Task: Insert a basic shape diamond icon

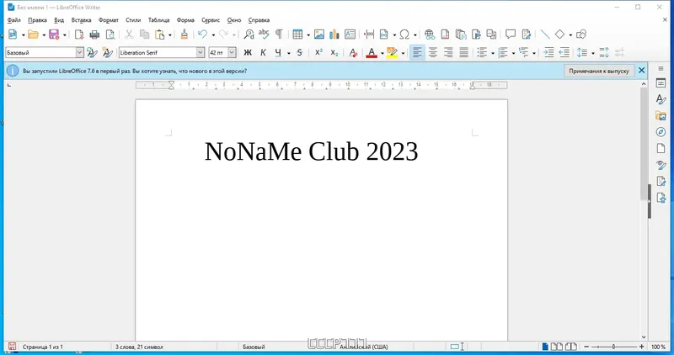Action: coord(559,34)
